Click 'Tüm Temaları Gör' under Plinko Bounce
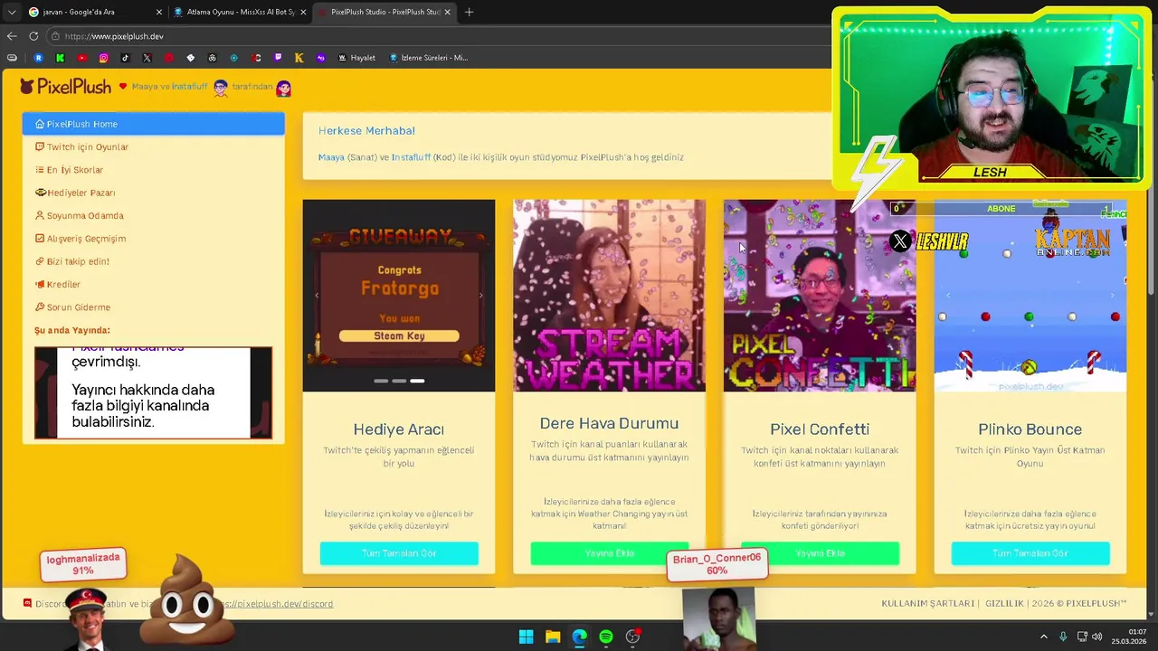The height and width of the screenshot is (651, 1158). [x=1030, y=553]
